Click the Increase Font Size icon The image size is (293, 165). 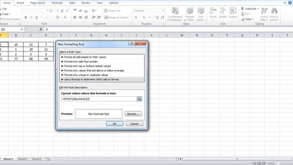pos(62,11)
